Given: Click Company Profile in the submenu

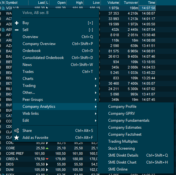Looking at the screenshot, I should click(136, 107).
